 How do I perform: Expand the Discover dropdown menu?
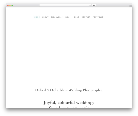point(57,17)
